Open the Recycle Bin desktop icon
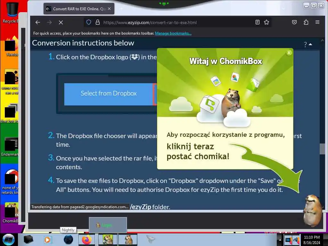 point(11,12)
